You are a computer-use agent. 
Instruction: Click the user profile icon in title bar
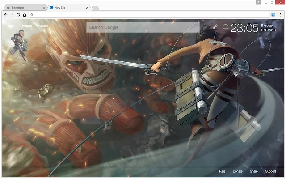pos(258,2)
